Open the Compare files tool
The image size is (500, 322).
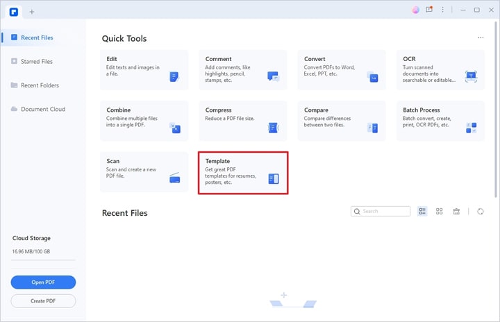pyautogui.click(x=341, y=121)
